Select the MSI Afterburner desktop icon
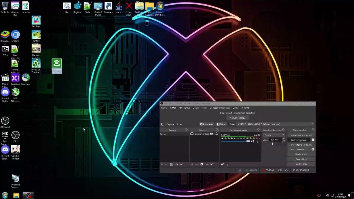Screen dimensions: 354x199 click(x=15, y=95)
